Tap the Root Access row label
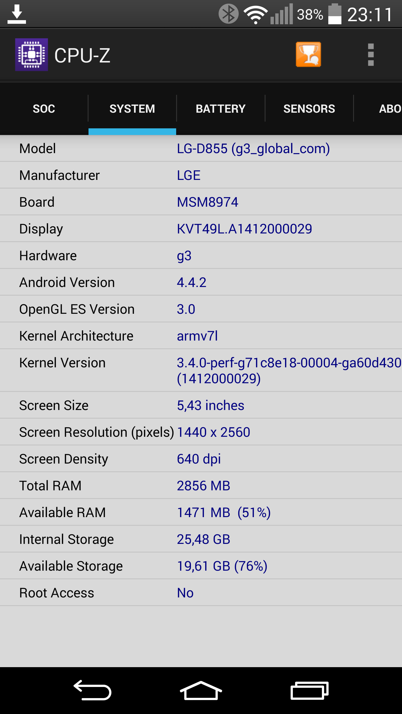 pyautogui.click(x=57, y=593)
